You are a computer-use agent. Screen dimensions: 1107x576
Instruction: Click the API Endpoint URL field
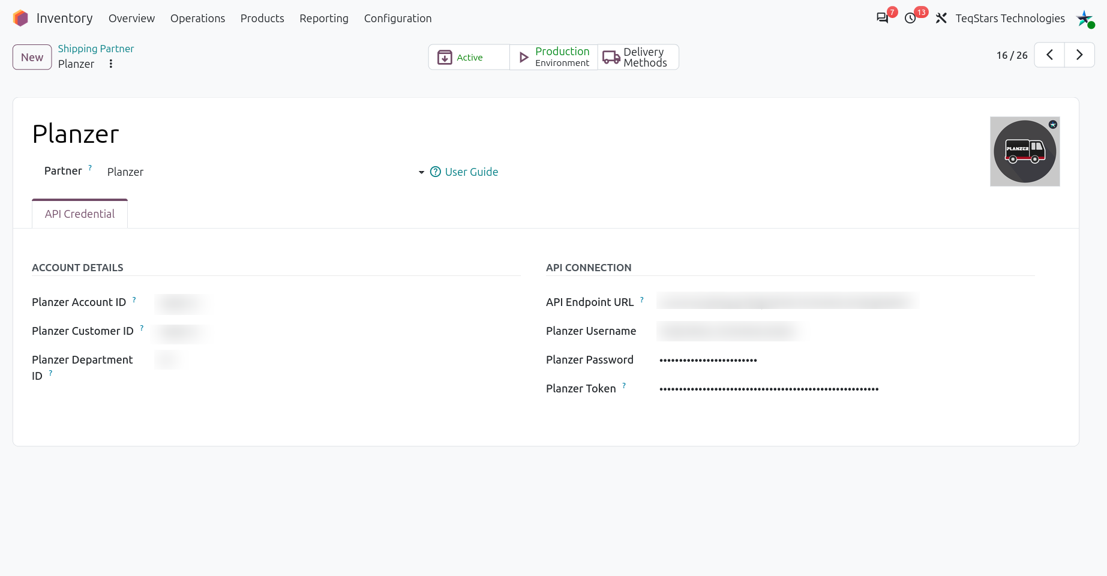846,300
